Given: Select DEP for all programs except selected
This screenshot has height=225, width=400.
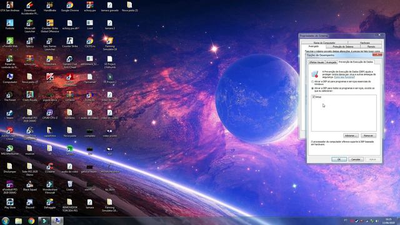Looking at the screenshot, I should pos(312,88).
